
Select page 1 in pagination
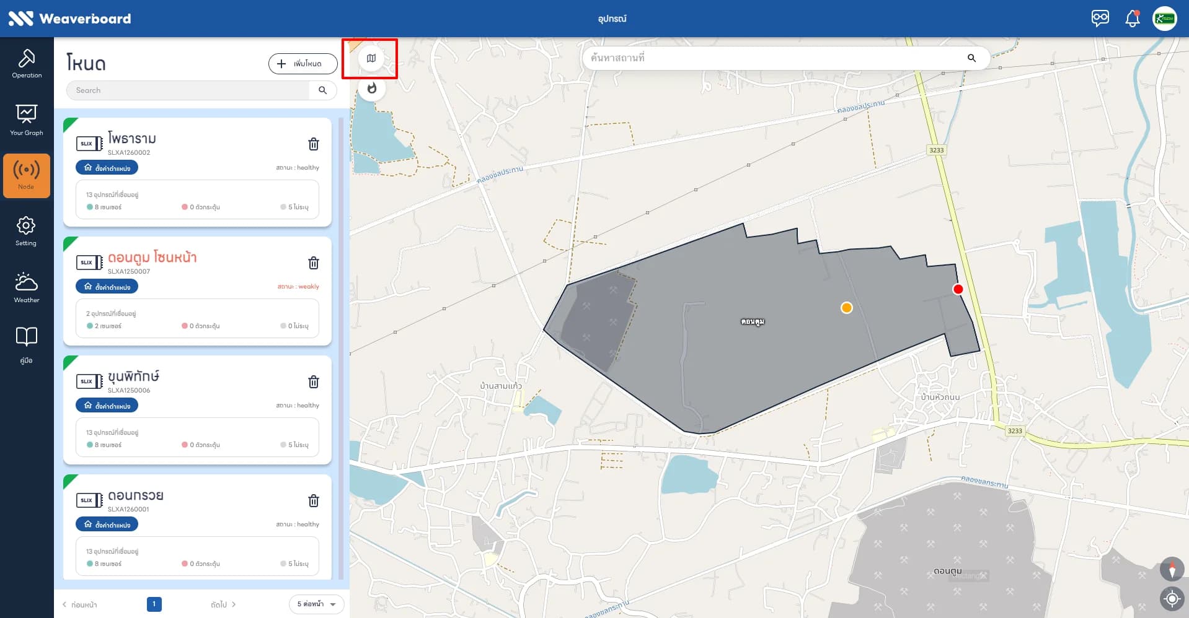[154, 604]
